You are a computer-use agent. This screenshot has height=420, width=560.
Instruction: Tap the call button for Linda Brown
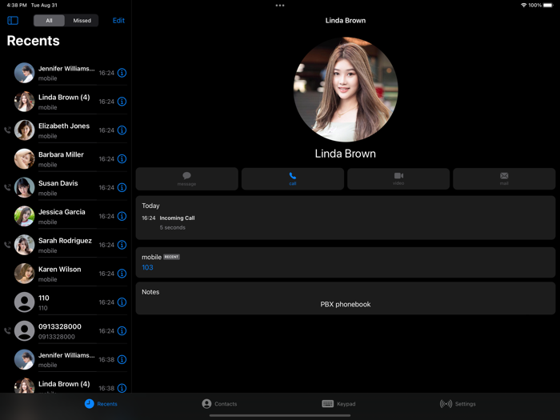pos(293,178)
